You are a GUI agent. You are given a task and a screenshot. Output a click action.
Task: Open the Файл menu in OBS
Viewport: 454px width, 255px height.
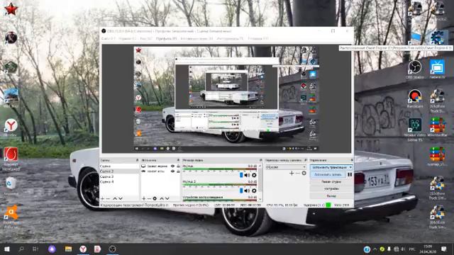tap(108, 38)
